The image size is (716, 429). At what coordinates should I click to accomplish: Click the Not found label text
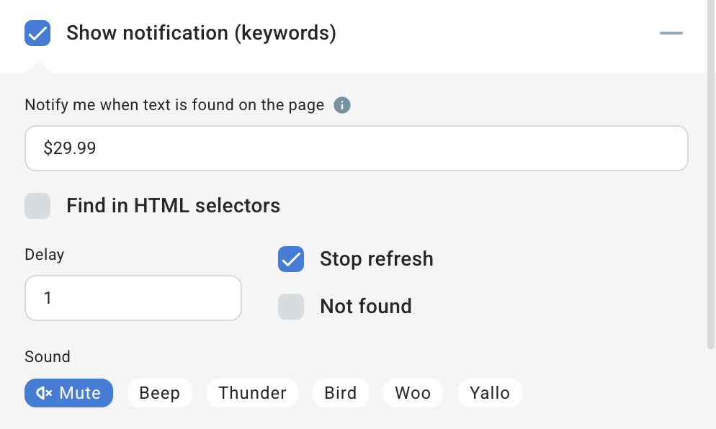point(365,307)
